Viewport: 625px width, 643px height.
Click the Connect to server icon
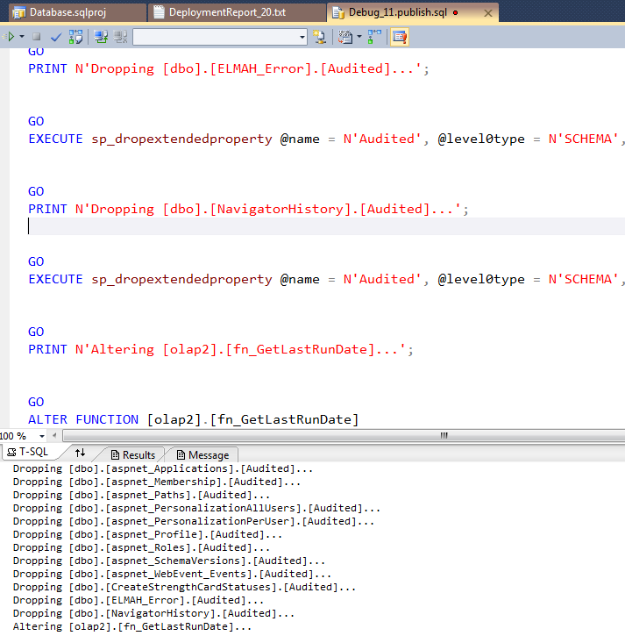pyautogui.click(x=101, y=37)
